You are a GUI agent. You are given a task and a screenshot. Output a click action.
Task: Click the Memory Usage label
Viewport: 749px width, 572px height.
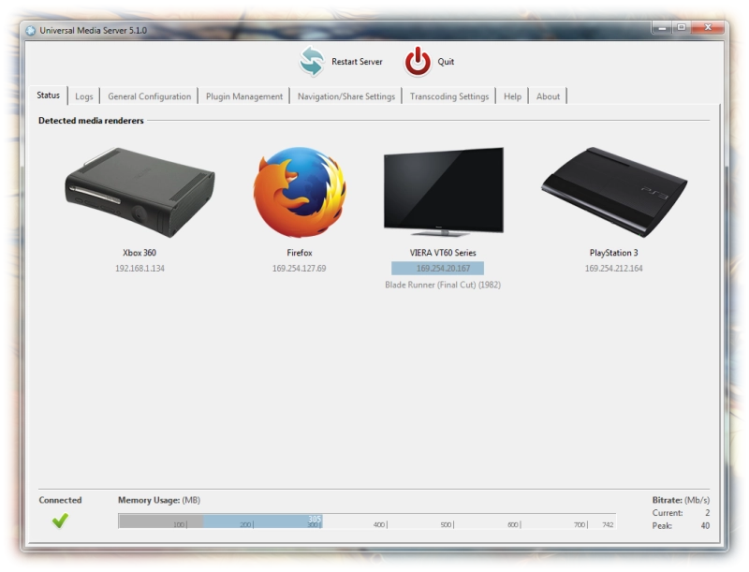pos(159,500)
